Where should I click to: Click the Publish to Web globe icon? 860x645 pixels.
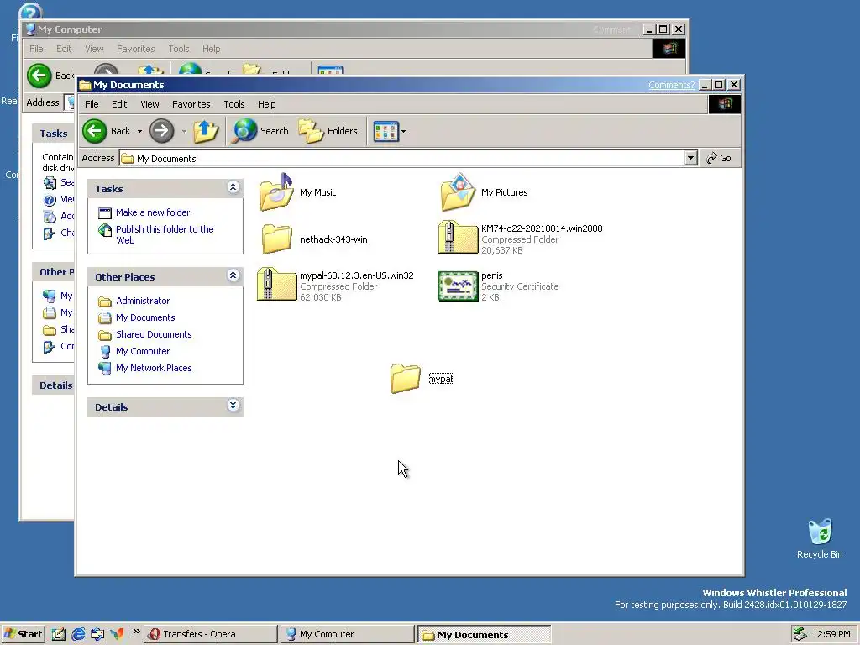105,230
